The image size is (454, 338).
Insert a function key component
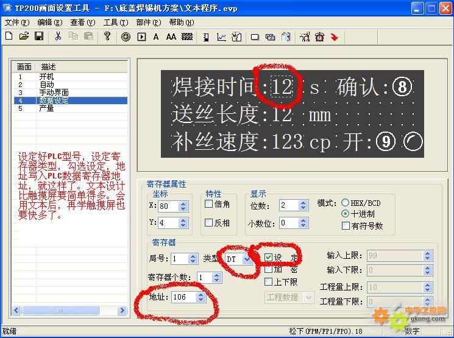141,37
